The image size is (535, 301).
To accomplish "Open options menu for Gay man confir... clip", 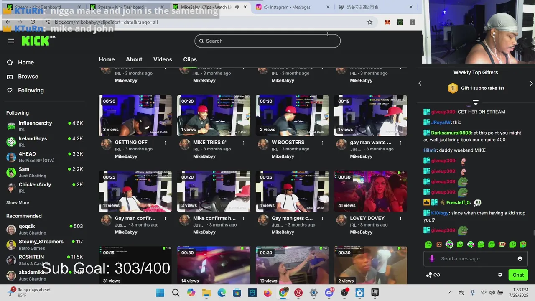I will 165,218.
